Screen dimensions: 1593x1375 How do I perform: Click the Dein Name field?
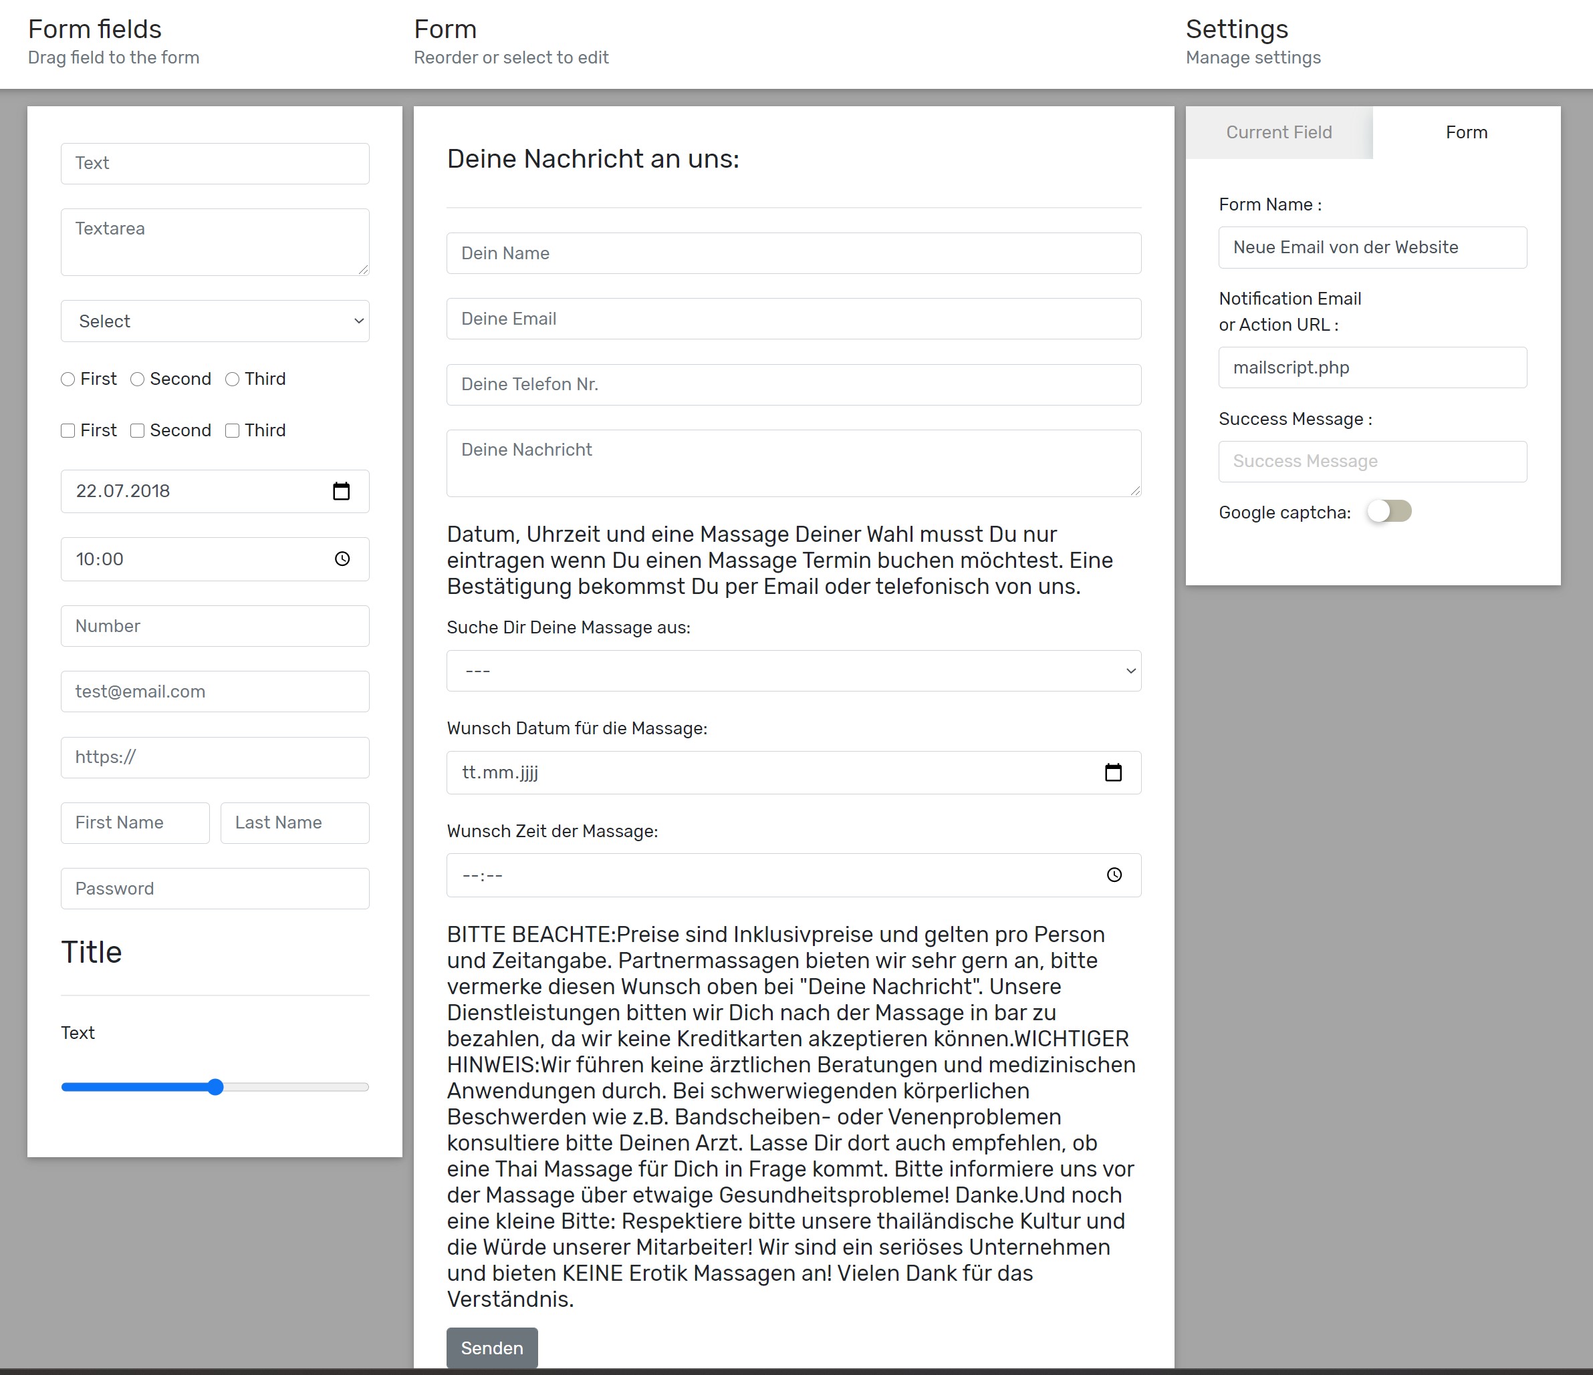pos(793,254)
